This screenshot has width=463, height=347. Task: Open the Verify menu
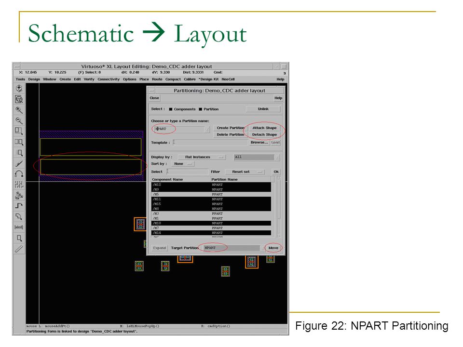89,80
